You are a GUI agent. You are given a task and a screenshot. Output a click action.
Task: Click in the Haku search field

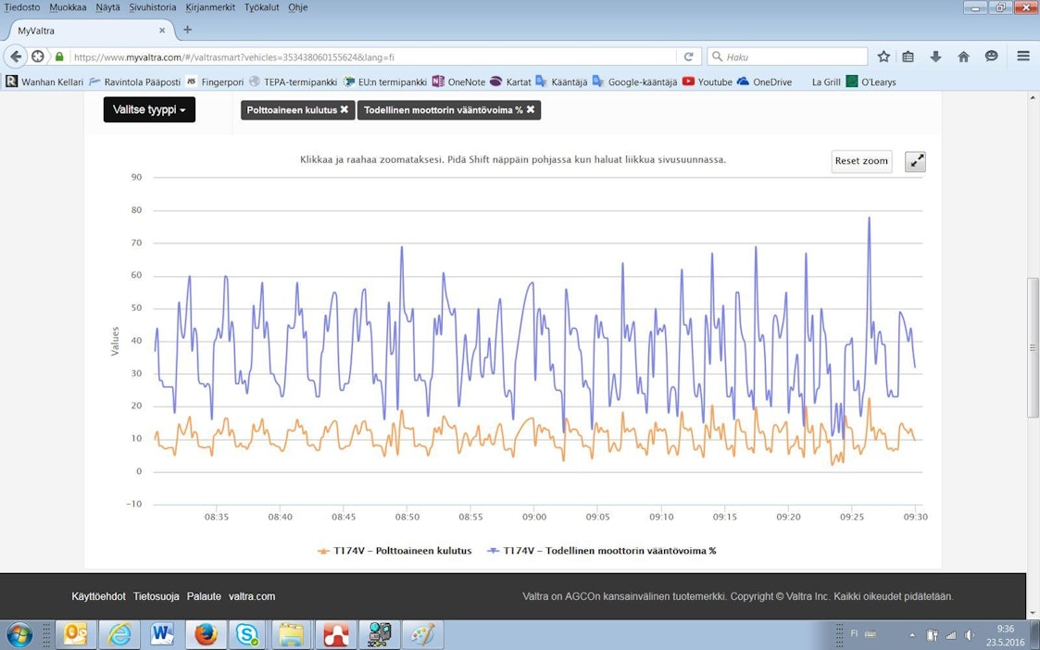click(792, 56)
